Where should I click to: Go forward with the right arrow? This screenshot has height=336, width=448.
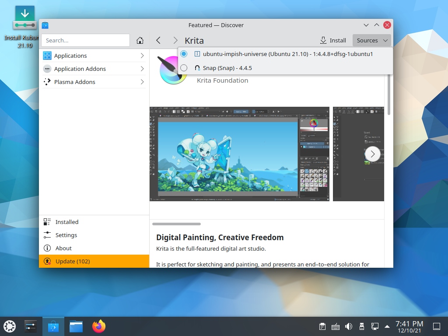click(175, 40)
